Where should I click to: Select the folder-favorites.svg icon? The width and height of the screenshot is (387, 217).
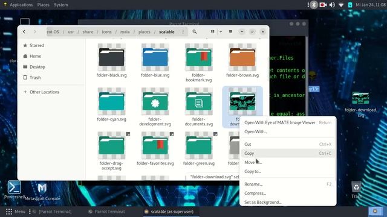click(x=155, y=145)
